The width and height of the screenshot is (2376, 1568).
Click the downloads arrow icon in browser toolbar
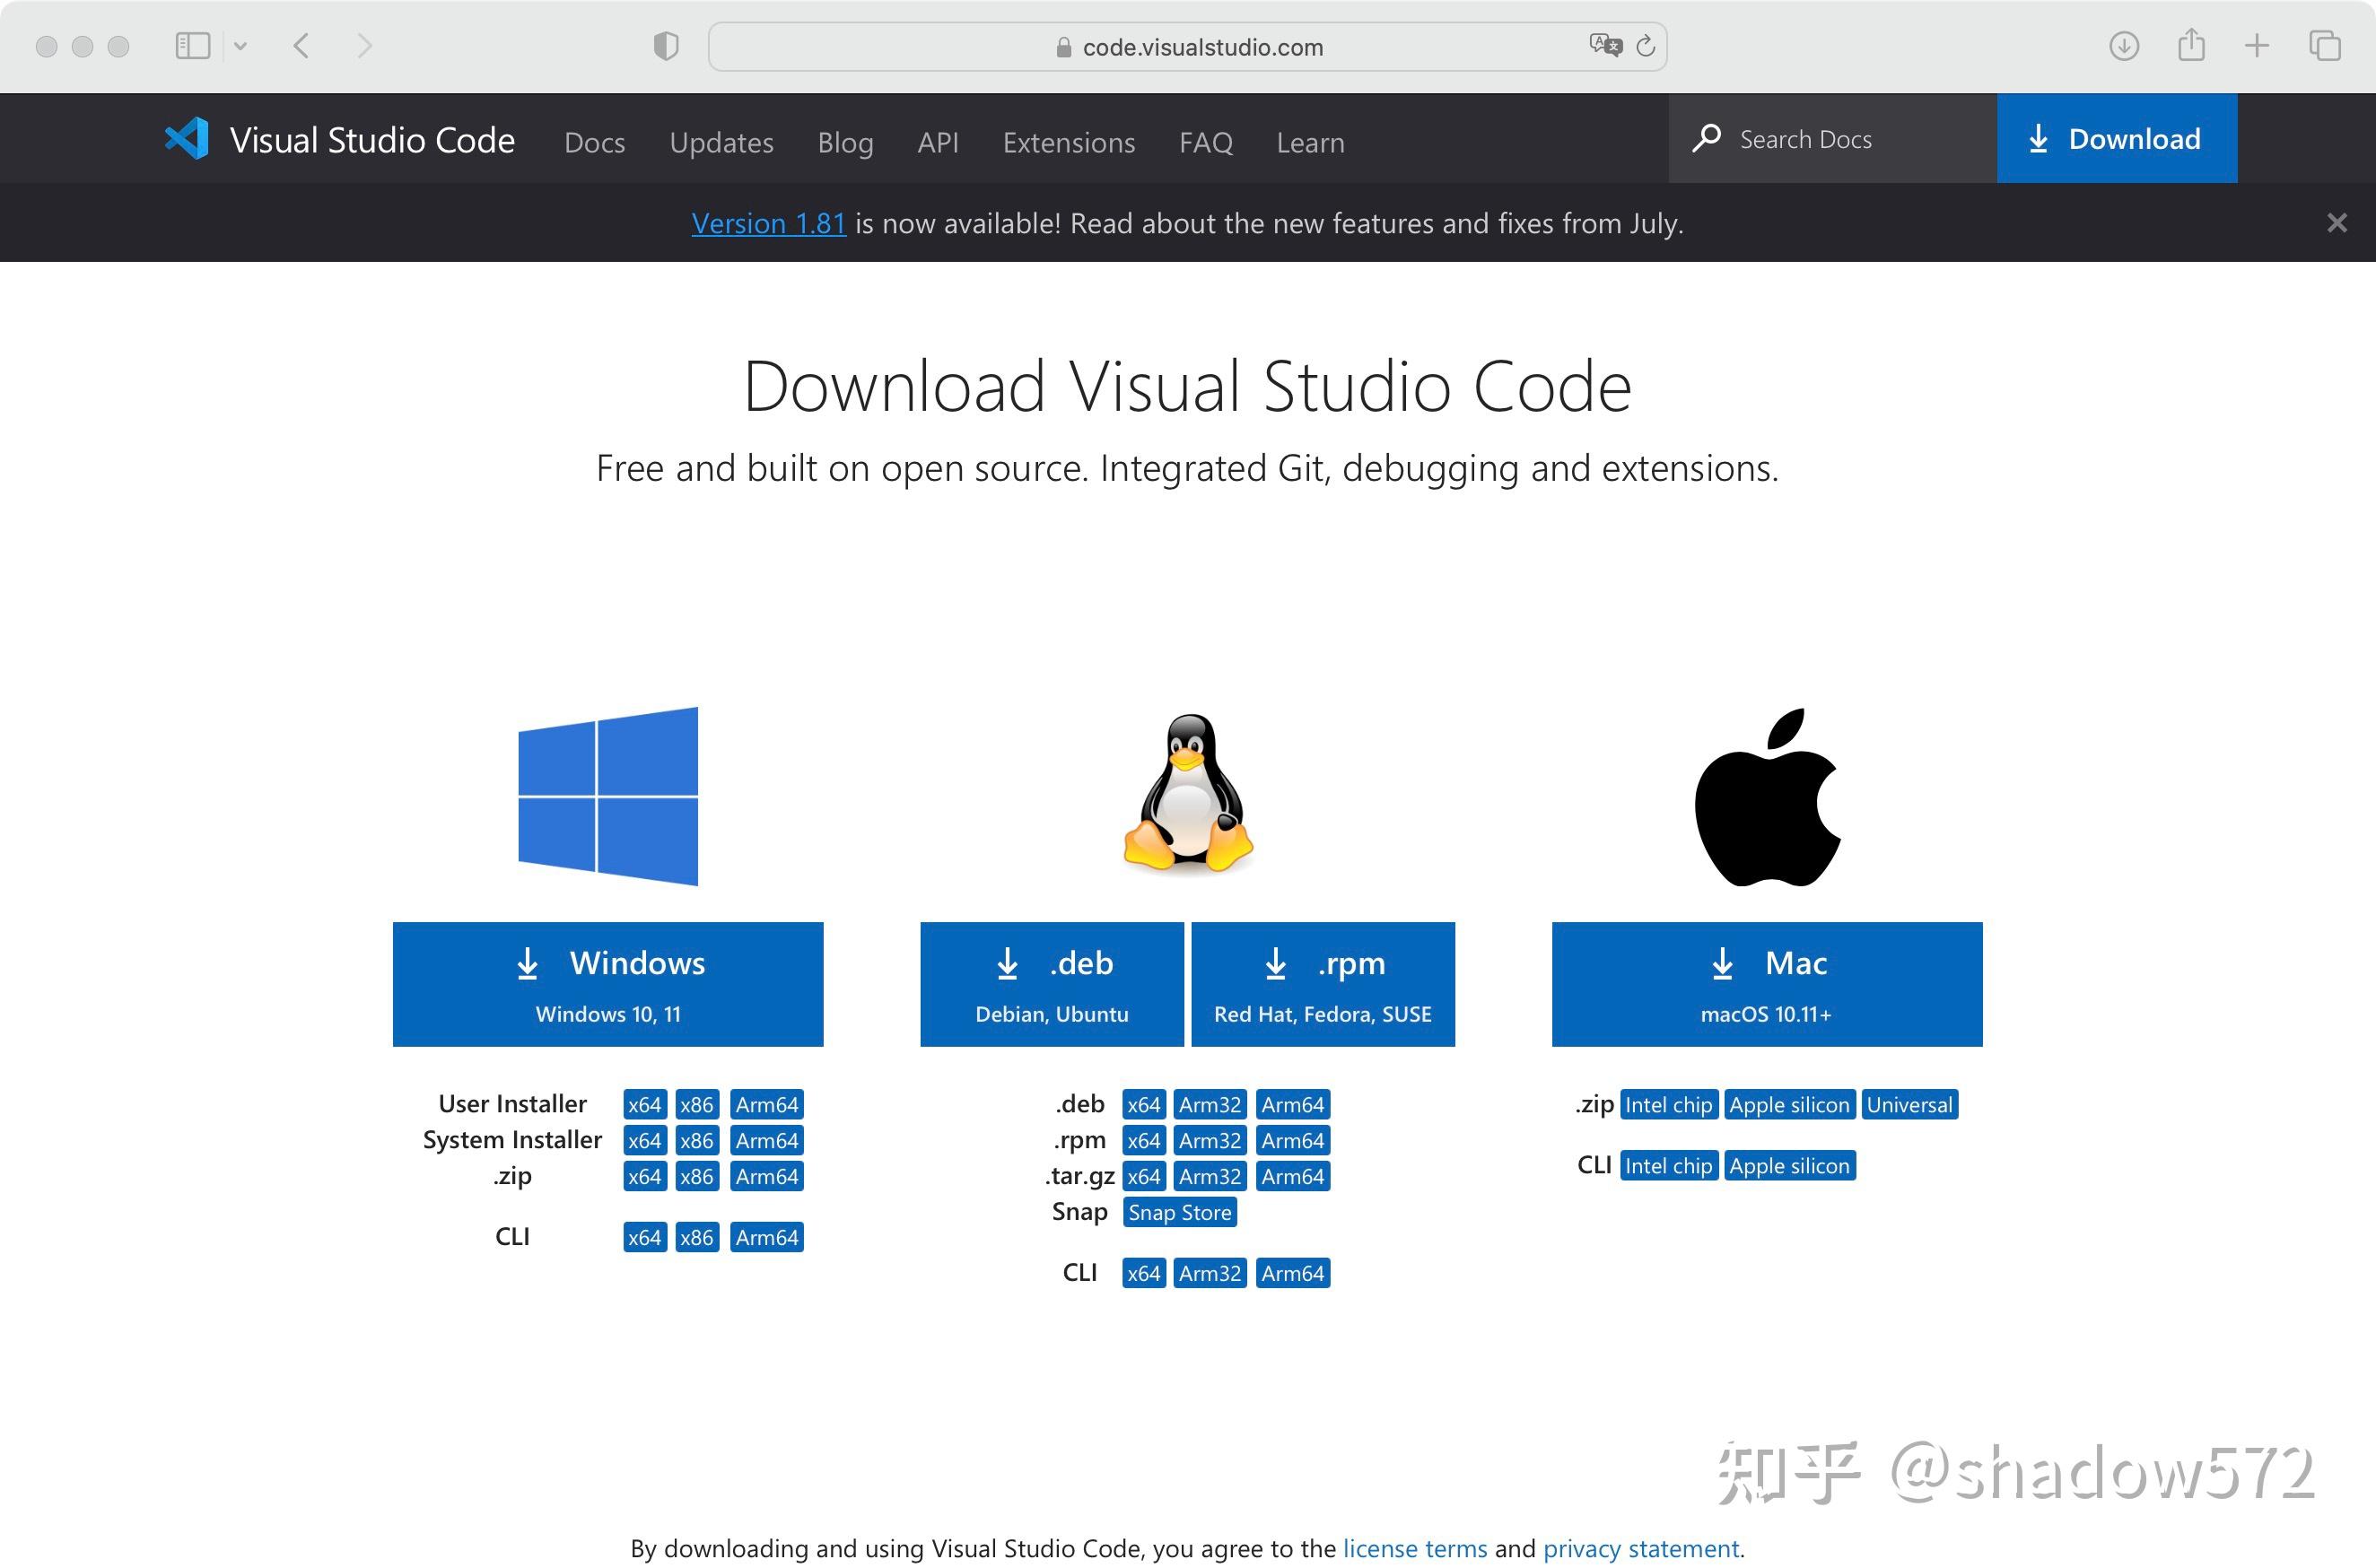tap(2123, 46)
